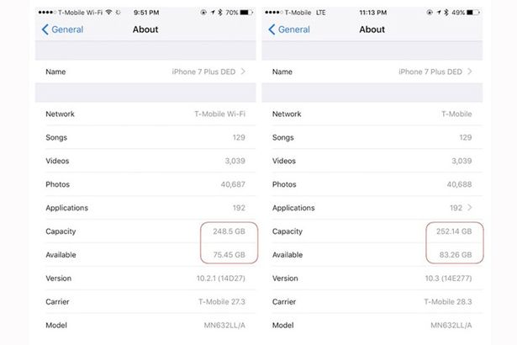Screen dimensions: 517x345
Task: Select Capacity 248.5 GB row
Action: pos(145,231)
